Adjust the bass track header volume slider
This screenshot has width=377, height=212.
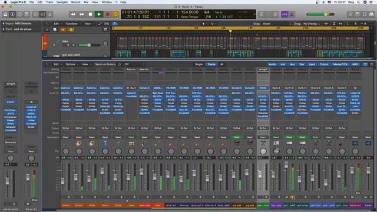click(89, 45)
